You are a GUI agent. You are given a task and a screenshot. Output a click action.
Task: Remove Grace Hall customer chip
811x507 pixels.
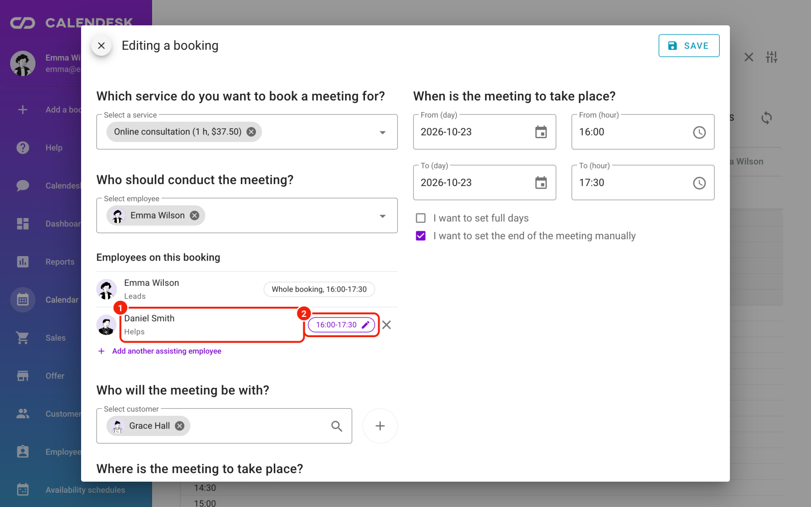pyautogui.click(x=179, y=426)
